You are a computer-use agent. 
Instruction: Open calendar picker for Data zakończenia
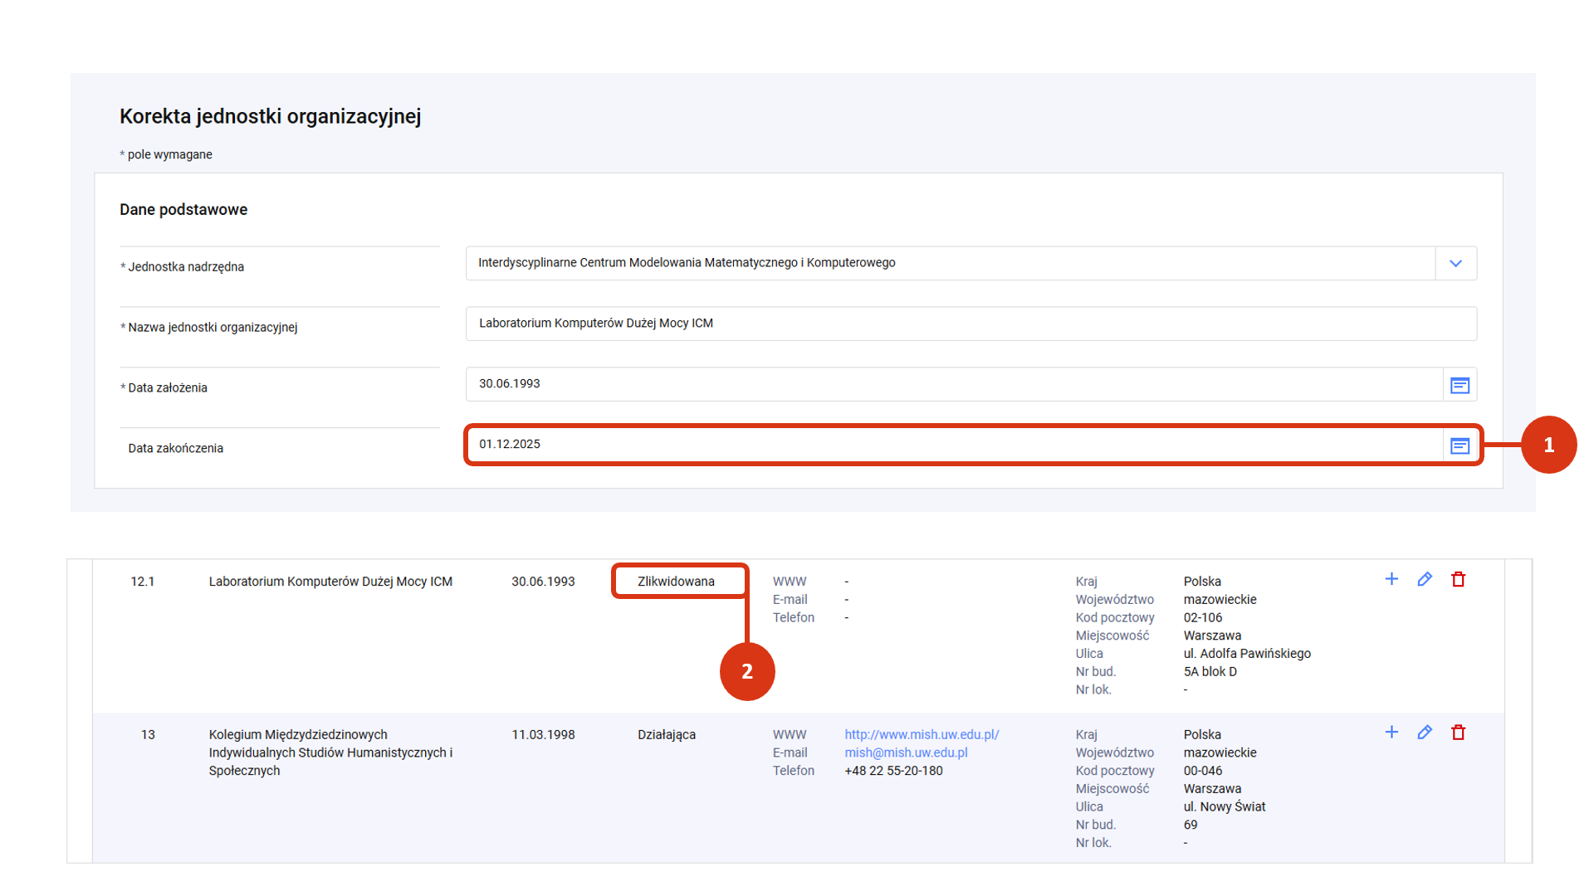pyautogui.click(x=1460, y=446)
